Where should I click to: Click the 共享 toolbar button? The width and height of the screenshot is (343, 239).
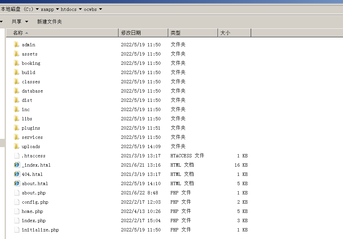pos(17,21)
